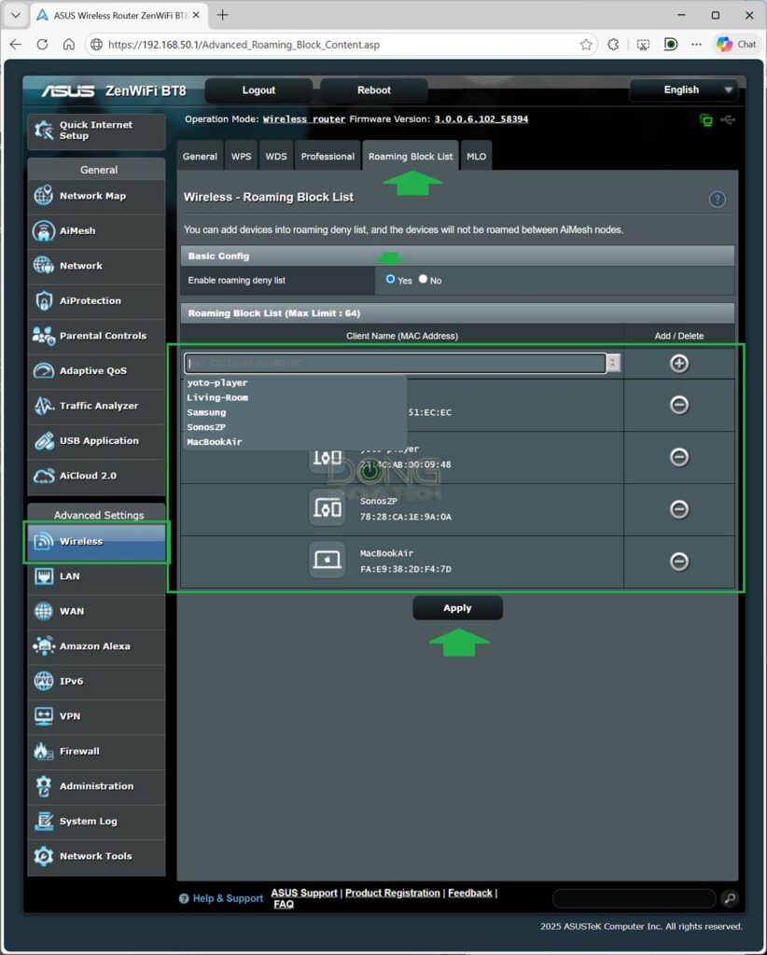The width and height of the screenshot is (767, 955).
Task: Switch to the Professional tab
Action: [327, 156]
